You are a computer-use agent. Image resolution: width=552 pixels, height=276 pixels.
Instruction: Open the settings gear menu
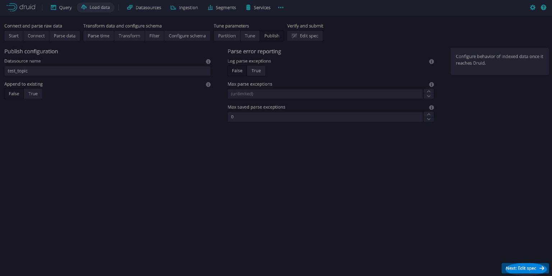533,8
